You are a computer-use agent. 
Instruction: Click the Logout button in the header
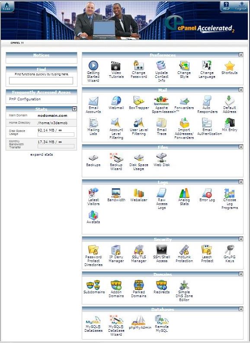coord(241,6)
